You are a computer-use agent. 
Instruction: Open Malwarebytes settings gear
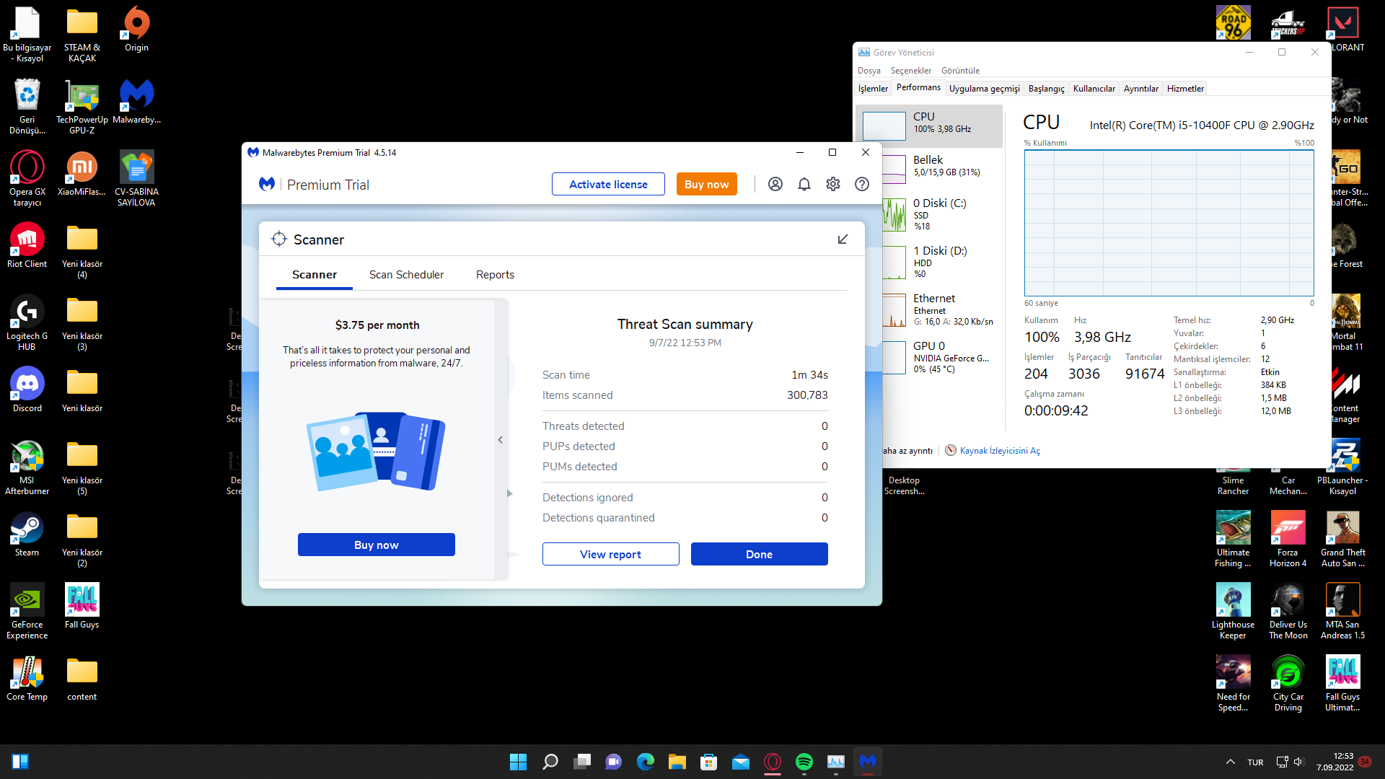point(833,184)
